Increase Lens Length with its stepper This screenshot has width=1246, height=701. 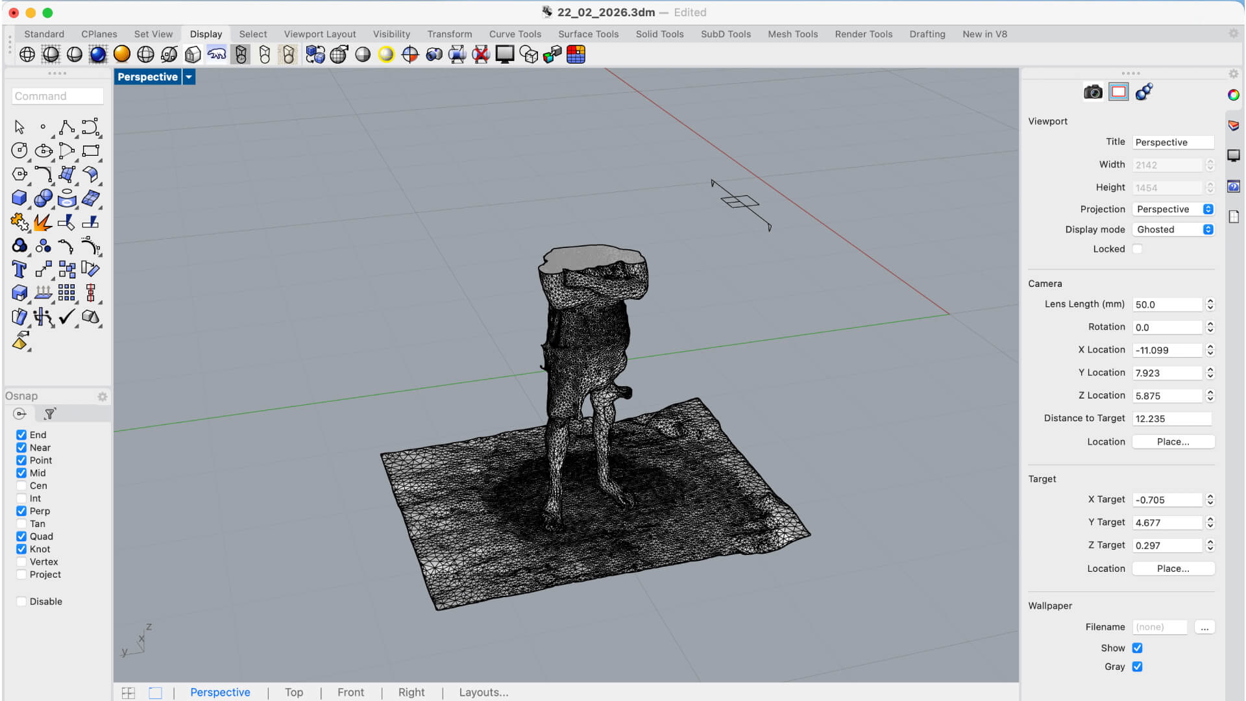coord(1209,301)
